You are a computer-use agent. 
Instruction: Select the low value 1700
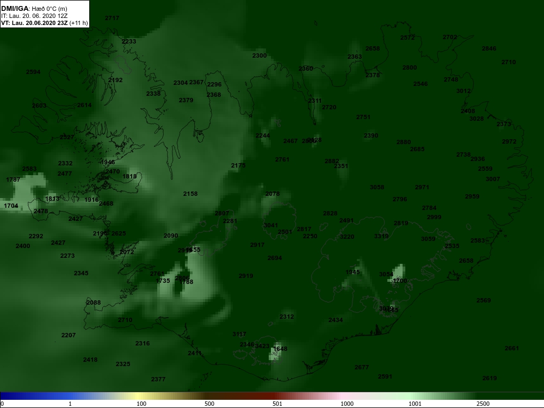point(400,281)
